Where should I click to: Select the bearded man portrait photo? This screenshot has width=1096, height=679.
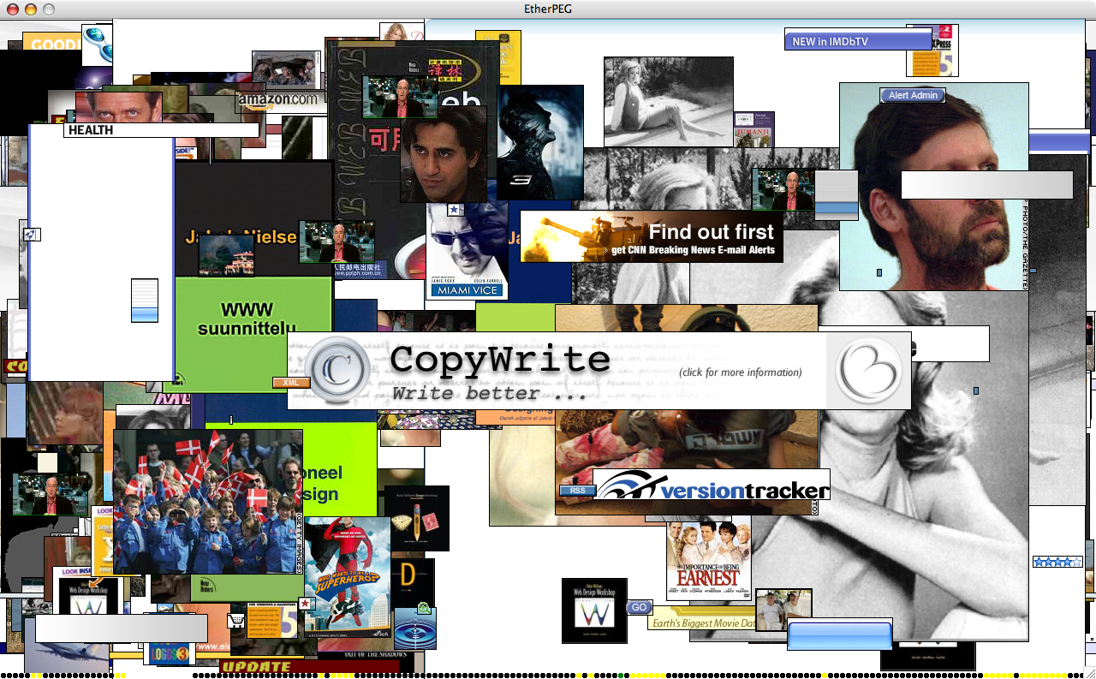[x=933, y=187]
